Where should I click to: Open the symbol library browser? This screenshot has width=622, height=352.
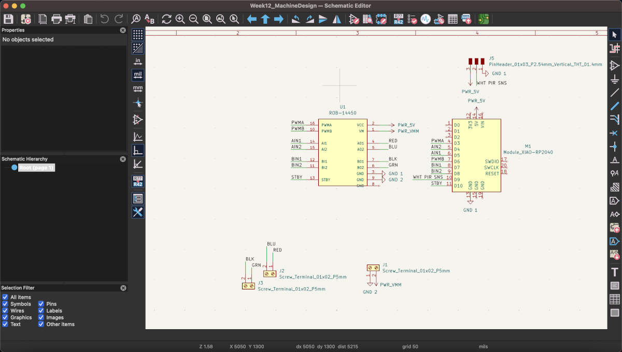click(x=367, y=19)
